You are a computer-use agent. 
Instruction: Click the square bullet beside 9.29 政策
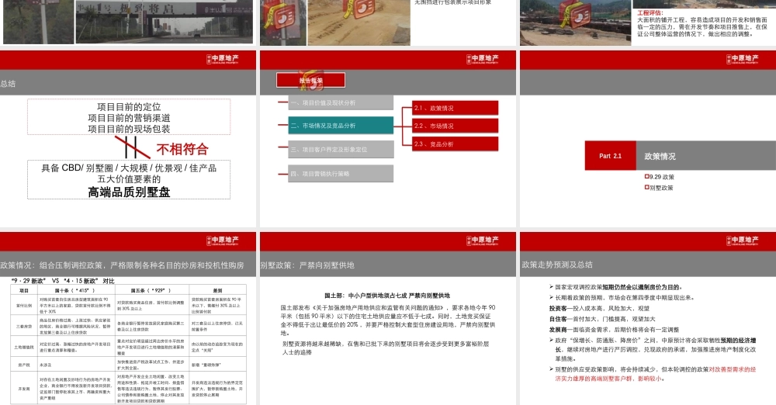pyautogui.click(x=646, y=177)
